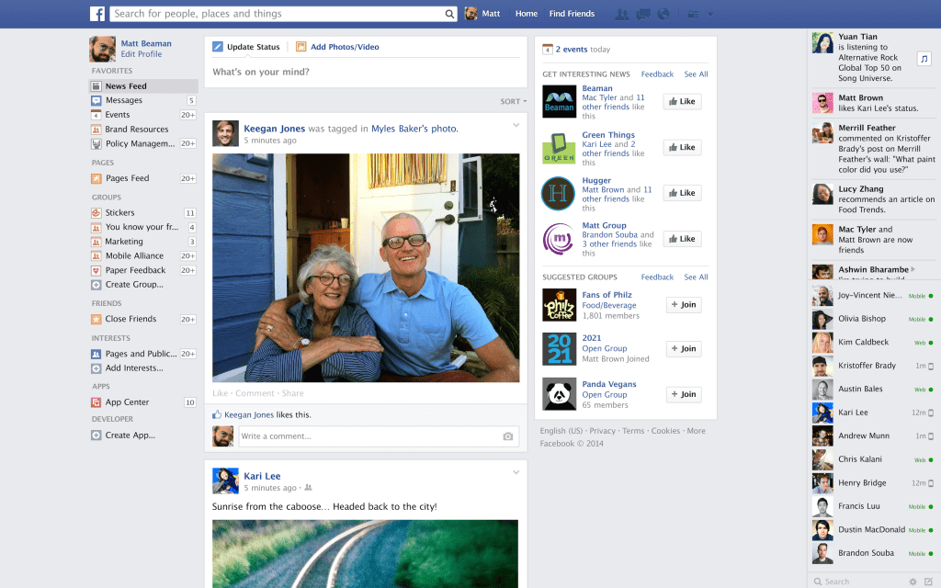Open chat settings gear icon
The height and width of the screenshot is (588, 941).
click(913, 582)
